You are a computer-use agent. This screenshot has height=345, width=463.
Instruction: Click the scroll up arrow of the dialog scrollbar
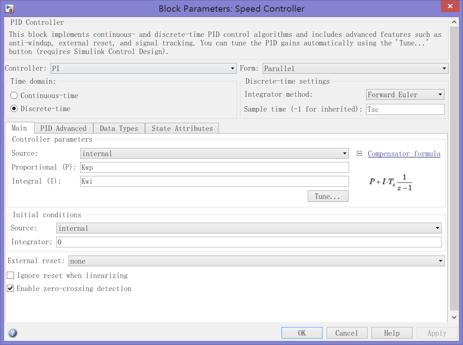point(454,22)
